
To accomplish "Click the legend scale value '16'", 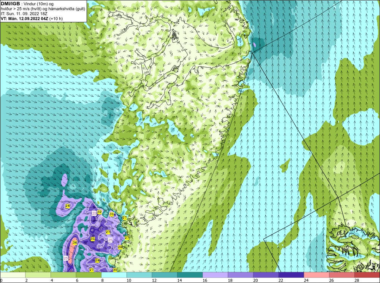I will tap(204, 280).
